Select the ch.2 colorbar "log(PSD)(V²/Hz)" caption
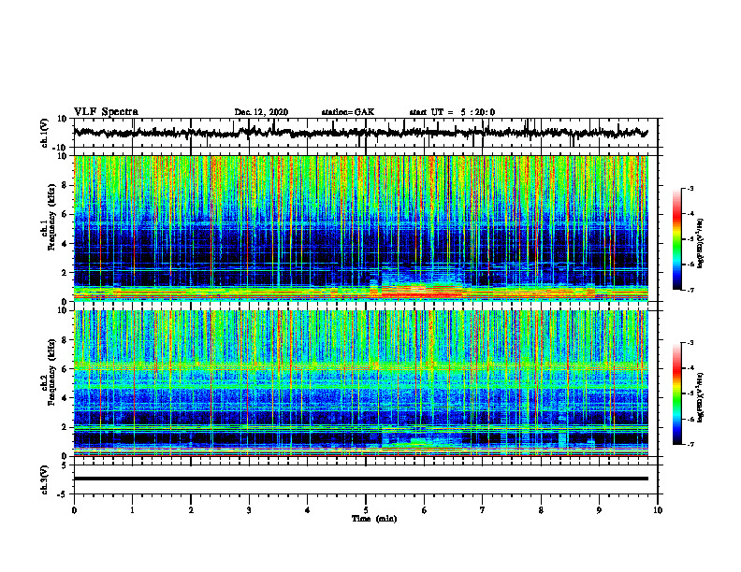Viewport: 741px width, 572px height. (701, 397)
